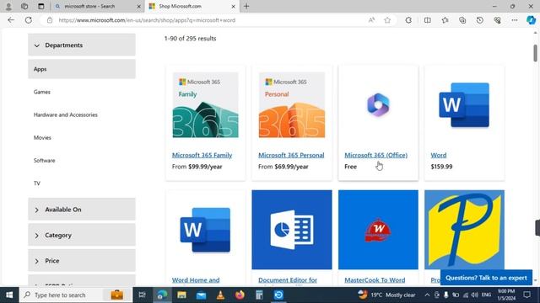Open Task View on the taskbar
Viewport: 540px width, 303px height.
(x=142, y=295)
